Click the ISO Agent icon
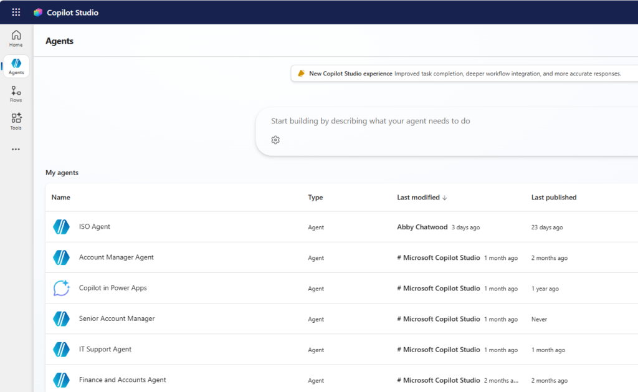638x392 pixels. pos(61,227)
